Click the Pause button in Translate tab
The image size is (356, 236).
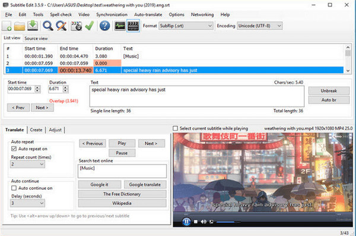[x=122, y=153]
